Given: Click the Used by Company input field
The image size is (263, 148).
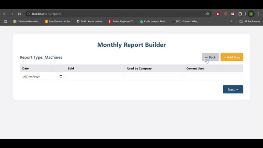Looking at the screenshot, I should point(154,76).
